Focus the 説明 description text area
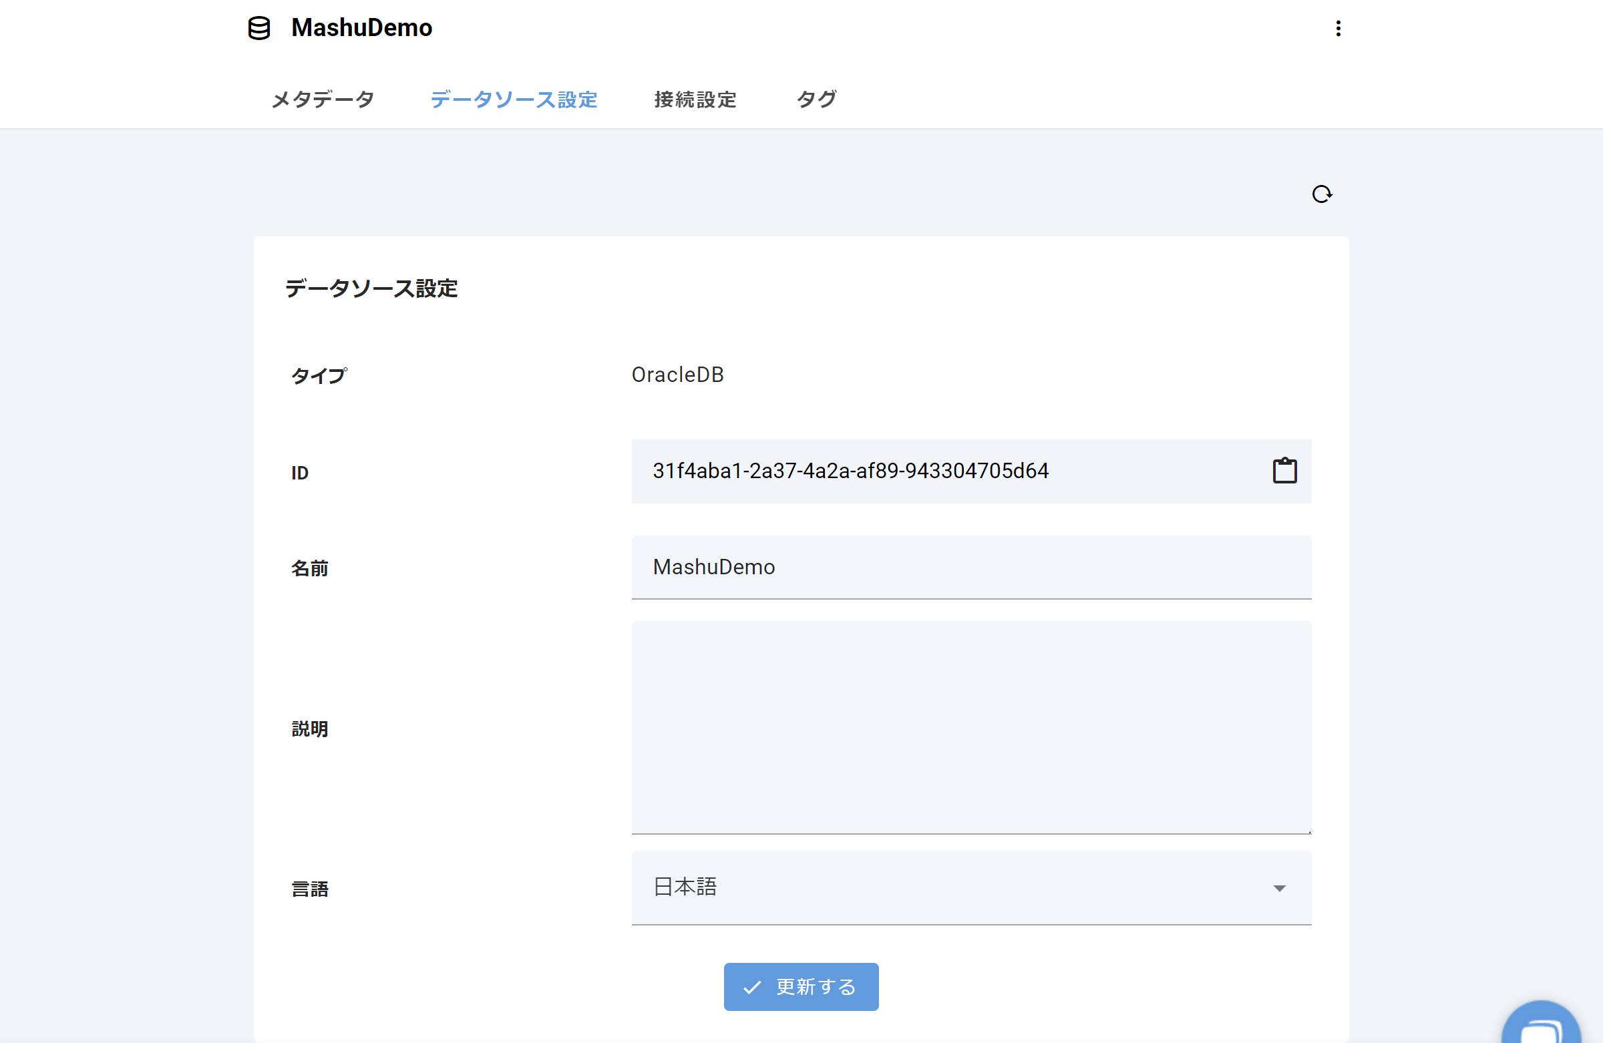 [970, 727]
